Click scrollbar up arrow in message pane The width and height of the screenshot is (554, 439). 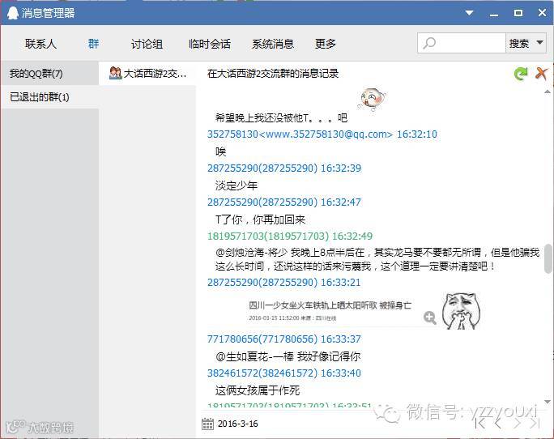pyautogui.click(x=548, y=92)
